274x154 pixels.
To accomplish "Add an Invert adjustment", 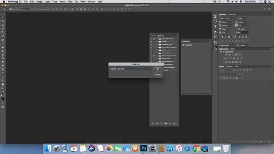I will (x=226, y=62).
